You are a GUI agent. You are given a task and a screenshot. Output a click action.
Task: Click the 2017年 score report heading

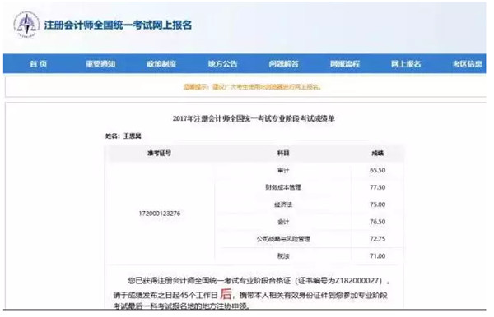254,118
